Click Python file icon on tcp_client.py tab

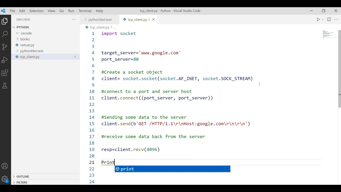pyautogui.click(x=124, y=19)
